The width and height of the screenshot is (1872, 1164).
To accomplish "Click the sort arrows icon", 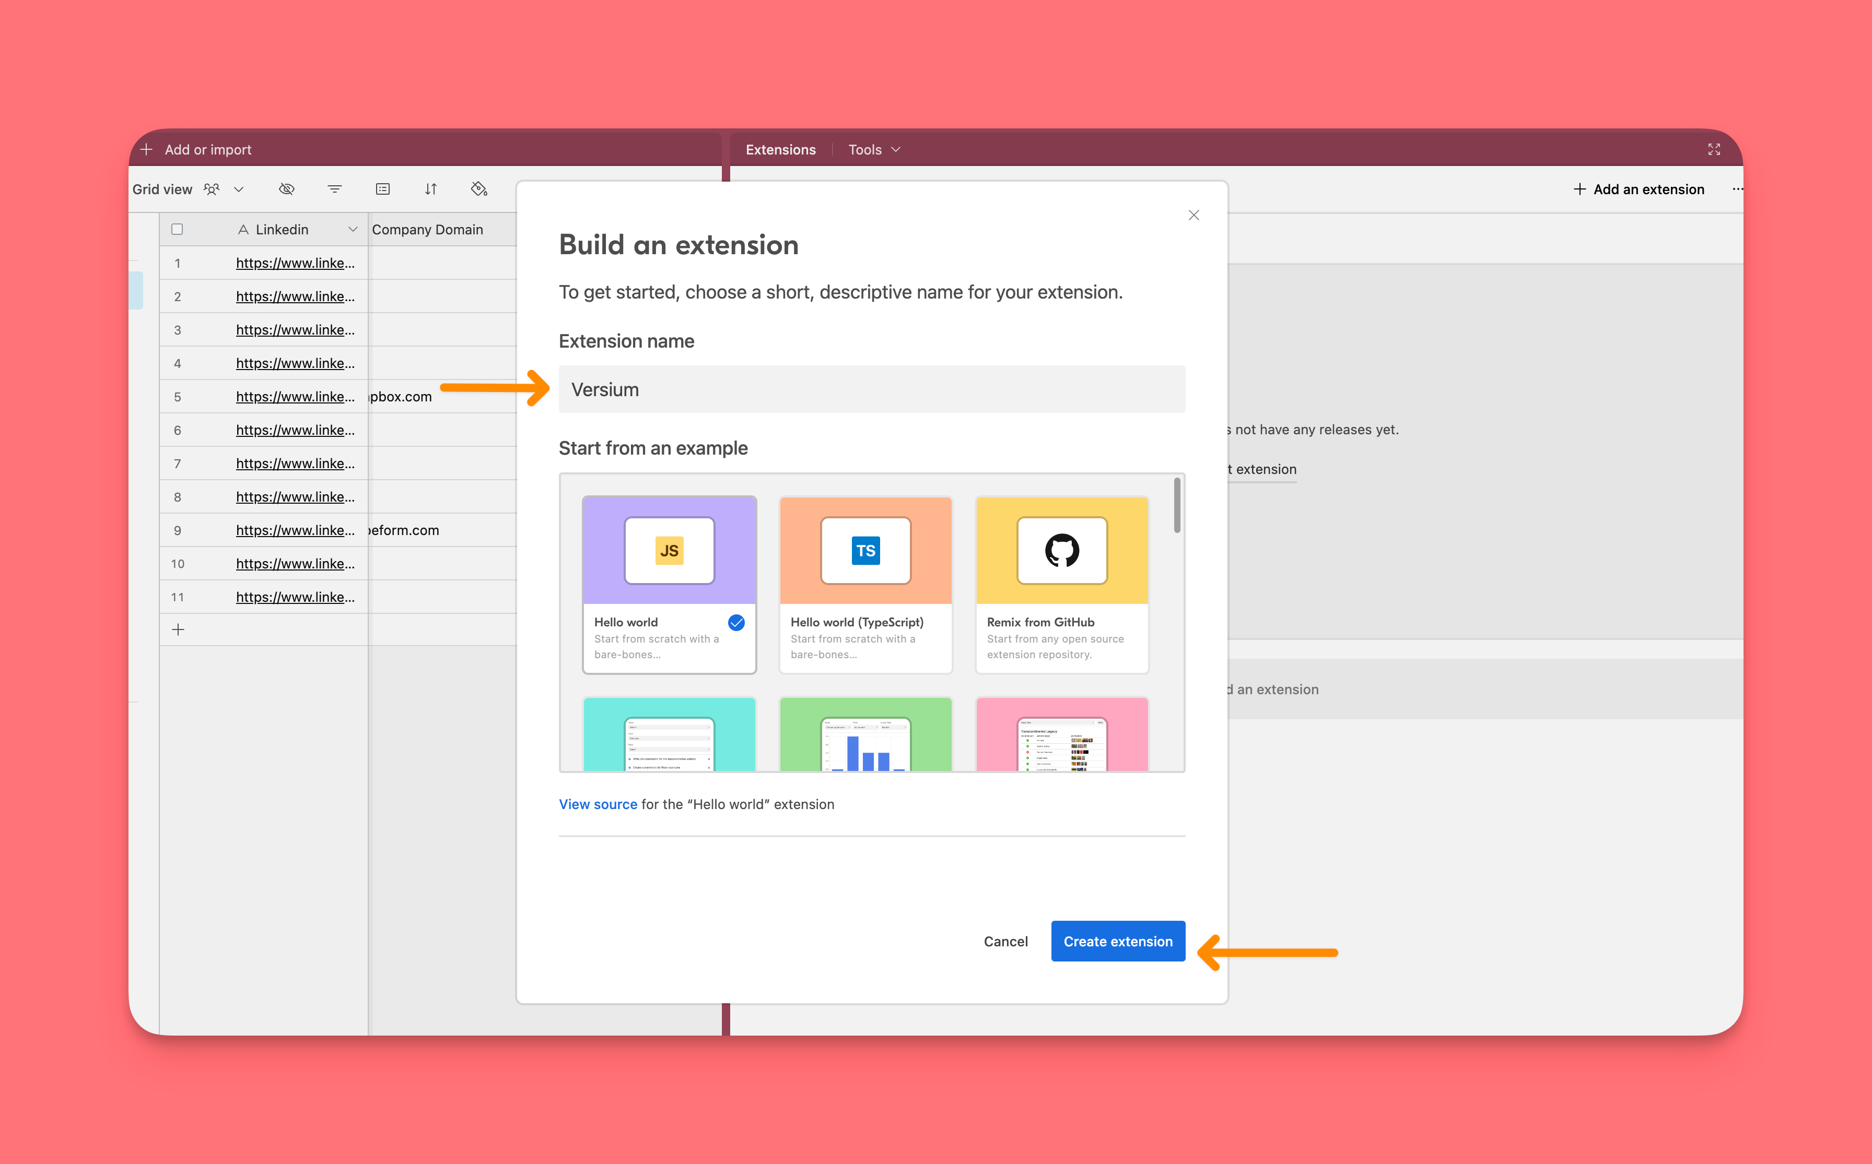I will [x=430, y=189].
